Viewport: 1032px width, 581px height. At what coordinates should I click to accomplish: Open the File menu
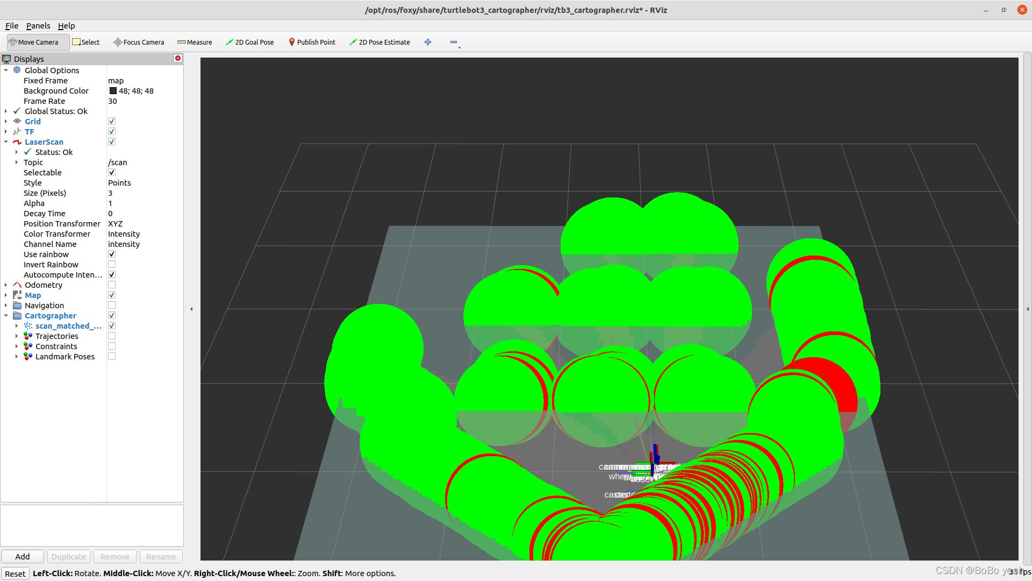coord(11,25)
